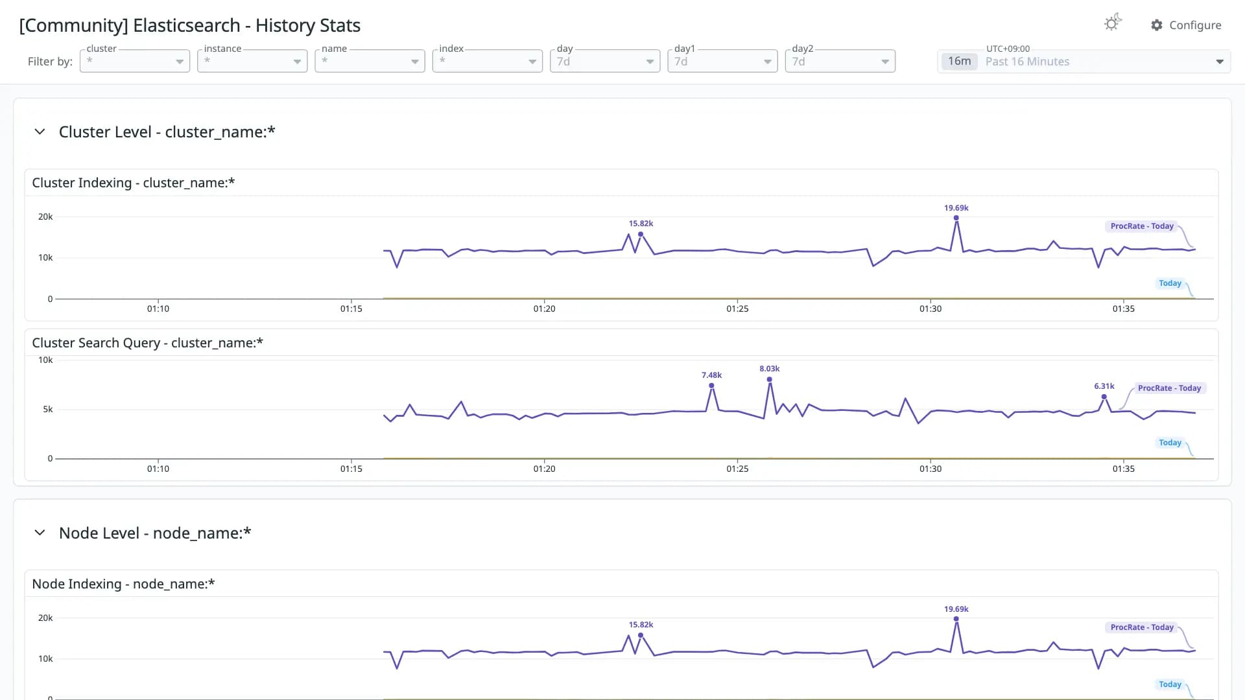Select the 19.69k peak in Cluster Indexing

pos(956,218)
